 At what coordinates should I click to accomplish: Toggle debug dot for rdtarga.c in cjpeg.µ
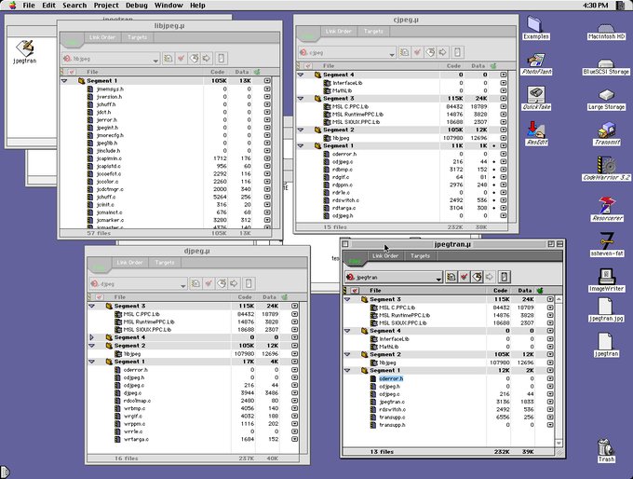493,208
